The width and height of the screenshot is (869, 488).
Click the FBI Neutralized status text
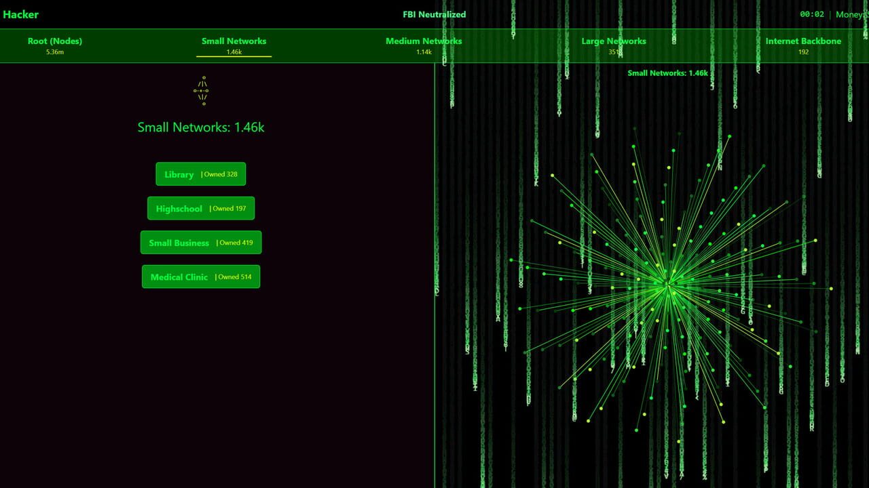tap(434, 14)
